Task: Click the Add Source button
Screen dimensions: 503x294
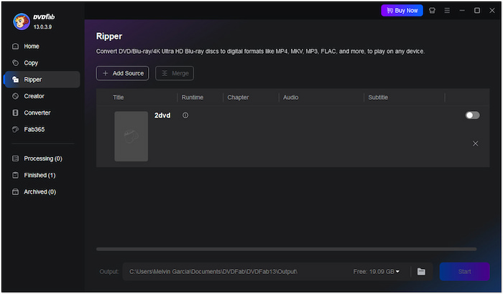Action: click(122, 73)
